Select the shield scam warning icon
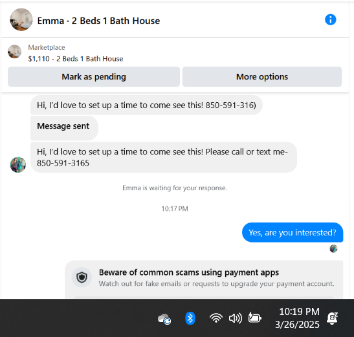 point(82,277)
